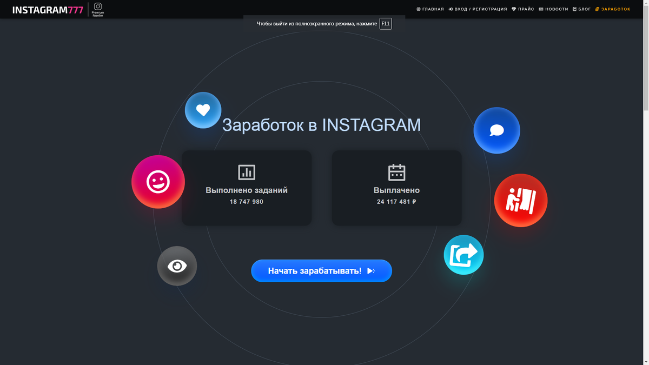Click the red followers icon bubble

click(x=520, y=201)
